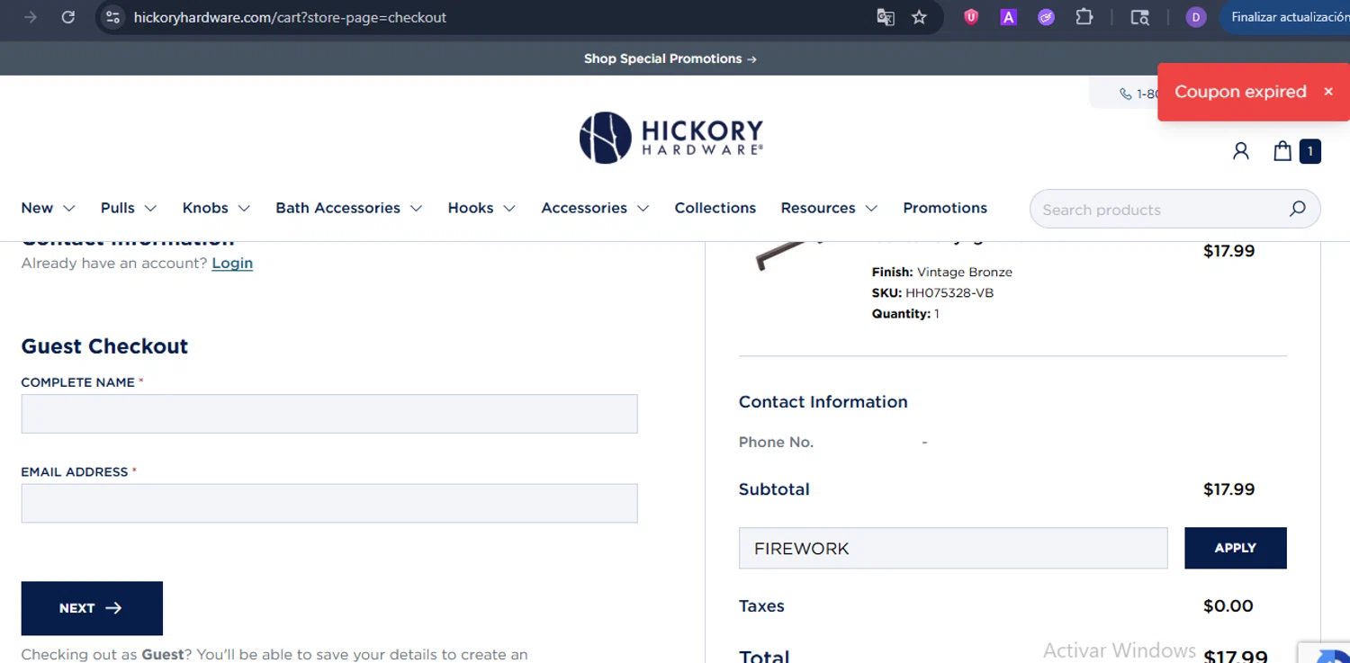The image size is (1350, 663).
Task: Click the Email Address input field
Action: pyautogui.click(x=329, y=503)
